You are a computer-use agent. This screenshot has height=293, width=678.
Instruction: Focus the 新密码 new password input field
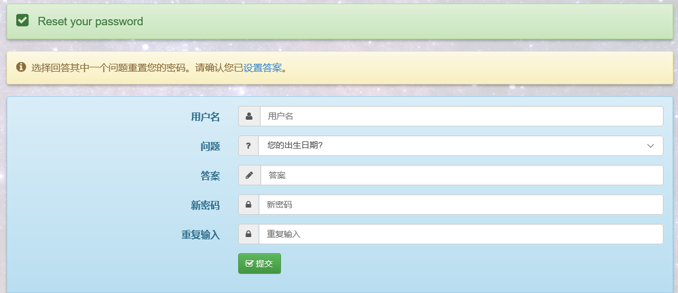(x=461, y=205)
